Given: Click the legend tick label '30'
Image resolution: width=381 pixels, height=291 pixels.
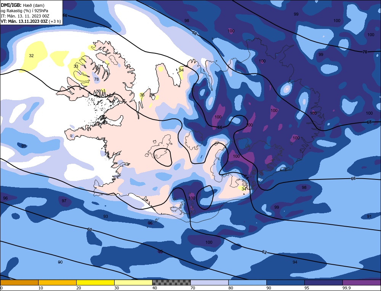Looking at the screenshot, I should tap(117, 288).
